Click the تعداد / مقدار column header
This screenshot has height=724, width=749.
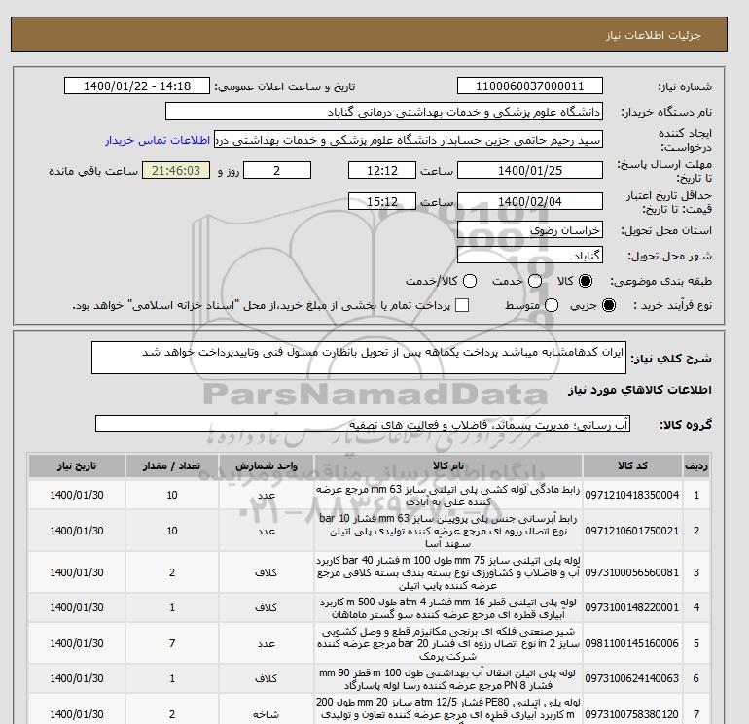click(x=172, y=465)
